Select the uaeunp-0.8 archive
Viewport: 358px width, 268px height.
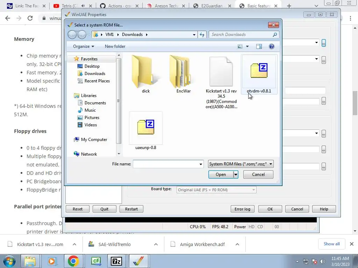(146, 131)
